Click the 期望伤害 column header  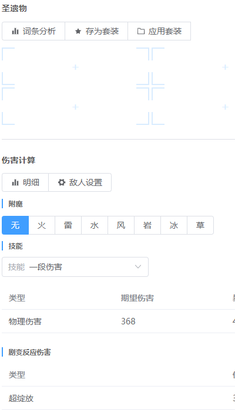click(x=137, y=298)
